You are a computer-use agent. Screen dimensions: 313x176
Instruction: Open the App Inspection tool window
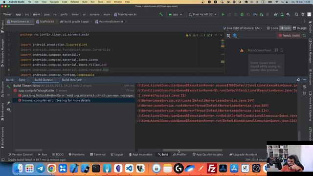point(140,154)
